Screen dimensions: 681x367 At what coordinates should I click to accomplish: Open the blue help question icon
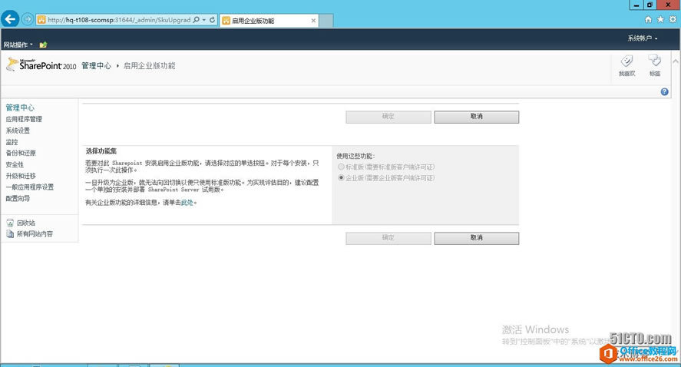coord(665,91)
